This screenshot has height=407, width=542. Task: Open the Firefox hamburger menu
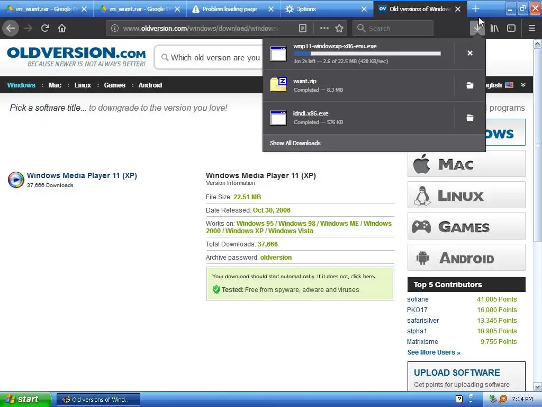532,29
